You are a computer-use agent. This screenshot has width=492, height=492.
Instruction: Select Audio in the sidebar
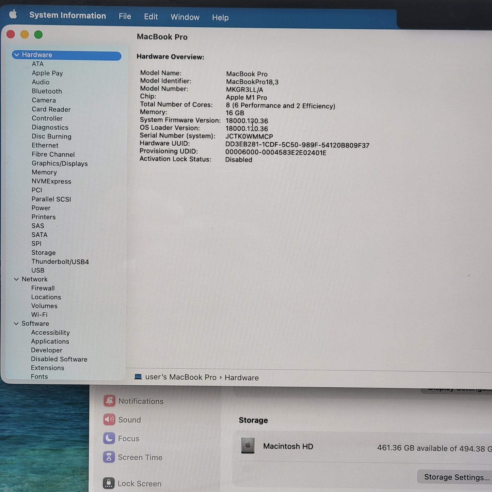[41, 82]
